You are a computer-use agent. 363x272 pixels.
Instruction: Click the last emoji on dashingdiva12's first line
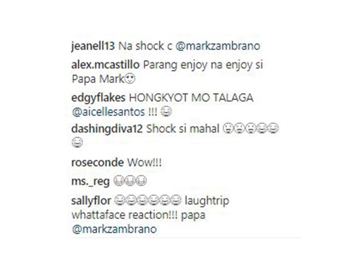coord(273,129)
